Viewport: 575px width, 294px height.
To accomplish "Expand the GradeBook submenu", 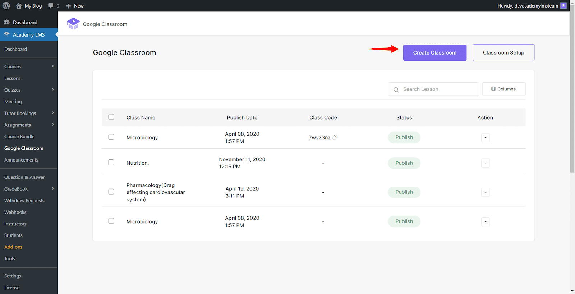I will (x=53, y=189).
